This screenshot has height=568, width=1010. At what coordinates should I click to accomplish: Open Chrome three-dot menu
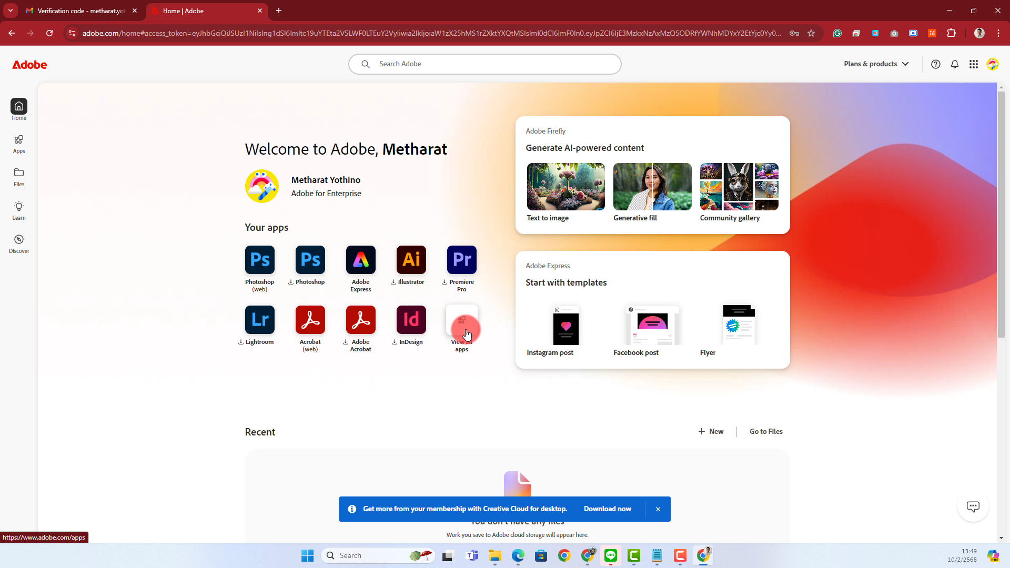[998, 33]
